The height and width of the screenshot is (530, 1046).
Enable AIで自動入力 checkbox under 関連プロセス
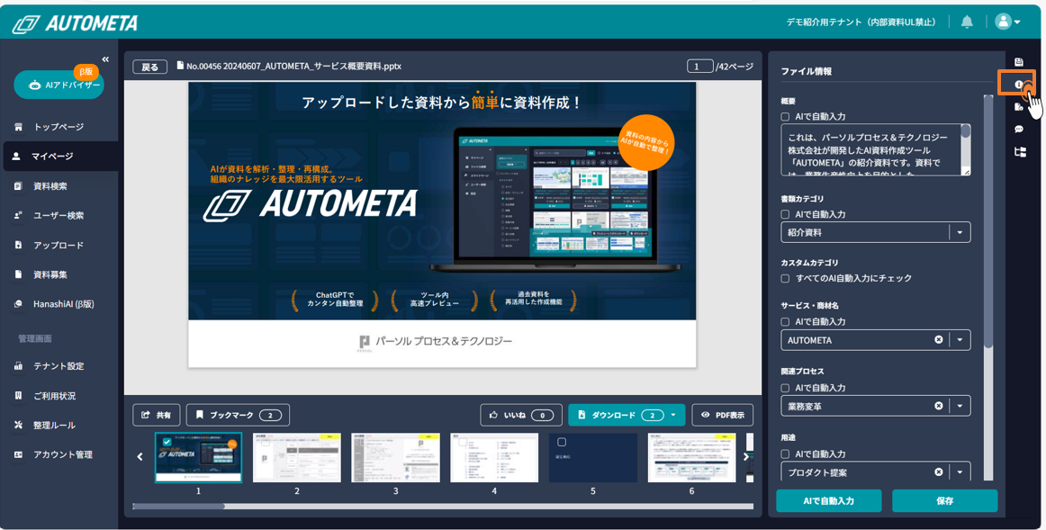click(785, 388)
